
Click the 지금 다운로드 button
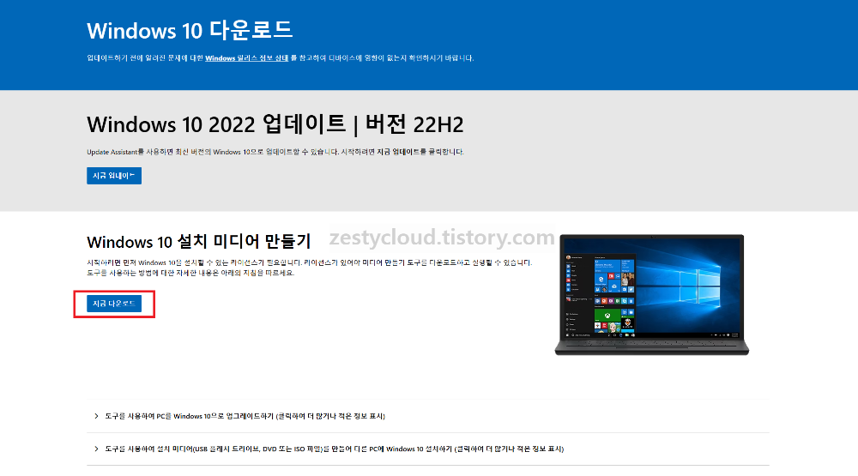pos(114,304)
